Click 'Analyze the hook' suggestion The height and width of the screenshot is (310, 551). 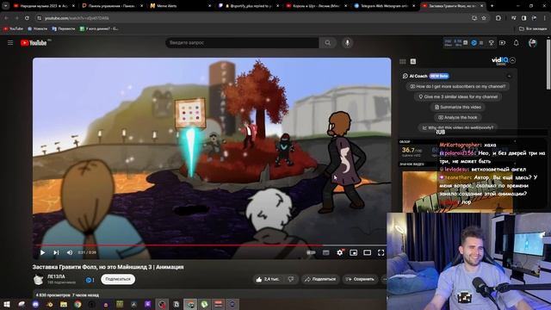coord(458,117)
